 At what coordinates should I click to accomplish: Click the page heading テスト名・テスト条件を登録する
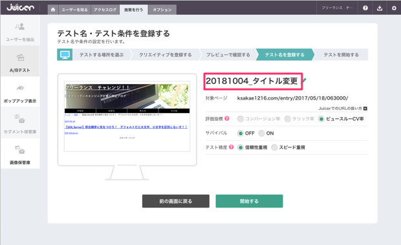point(113,34)
